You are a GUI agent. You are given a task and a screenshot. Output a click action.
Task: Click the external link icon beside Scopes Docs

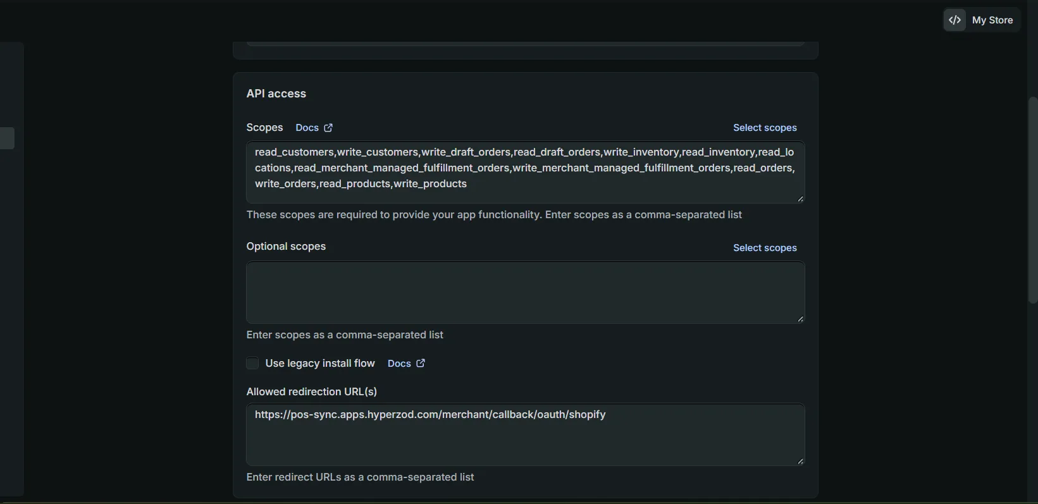(x=328, y=128)
